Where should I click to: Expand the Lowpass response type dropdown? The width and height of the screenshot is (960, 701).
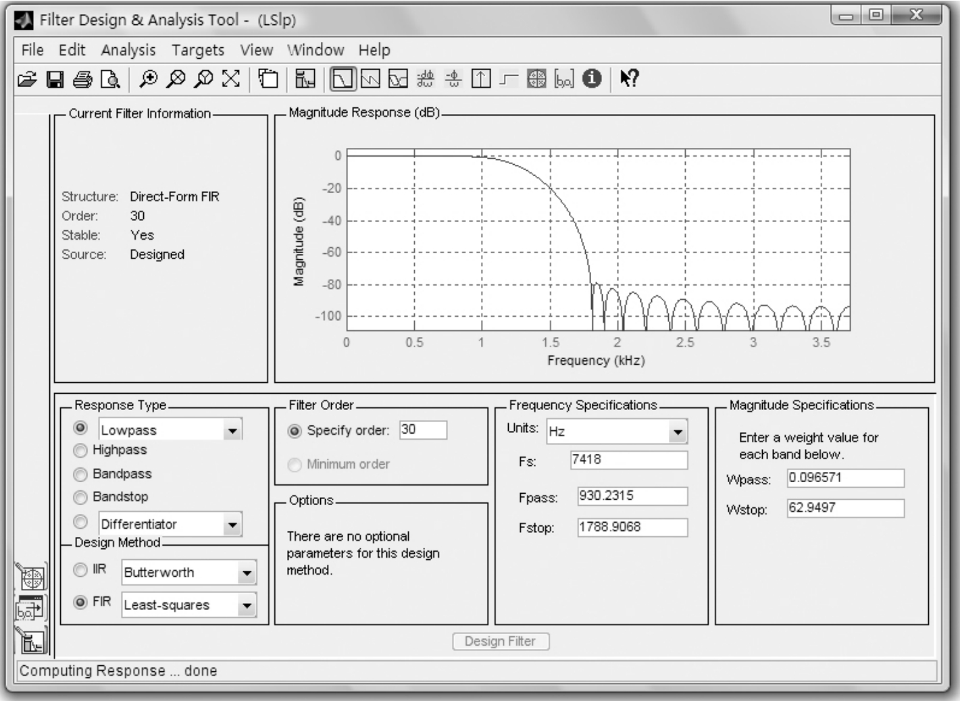tap(232, 430)
